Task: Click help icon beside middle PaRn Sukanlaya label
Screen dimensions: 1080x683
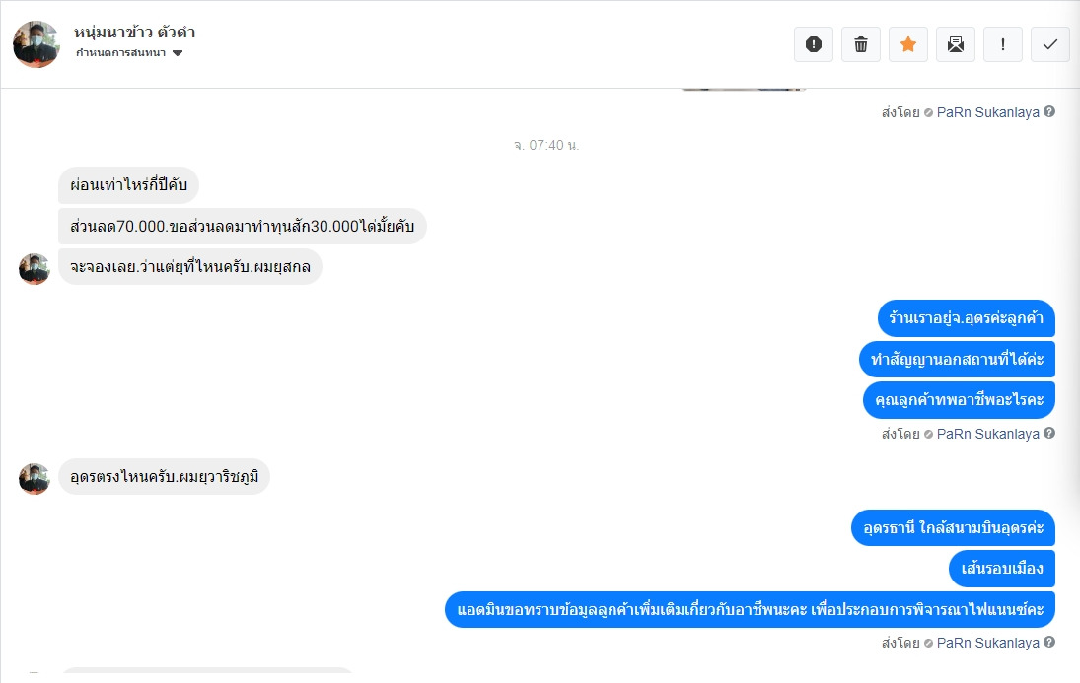Action: click(x=1049, y=433)
